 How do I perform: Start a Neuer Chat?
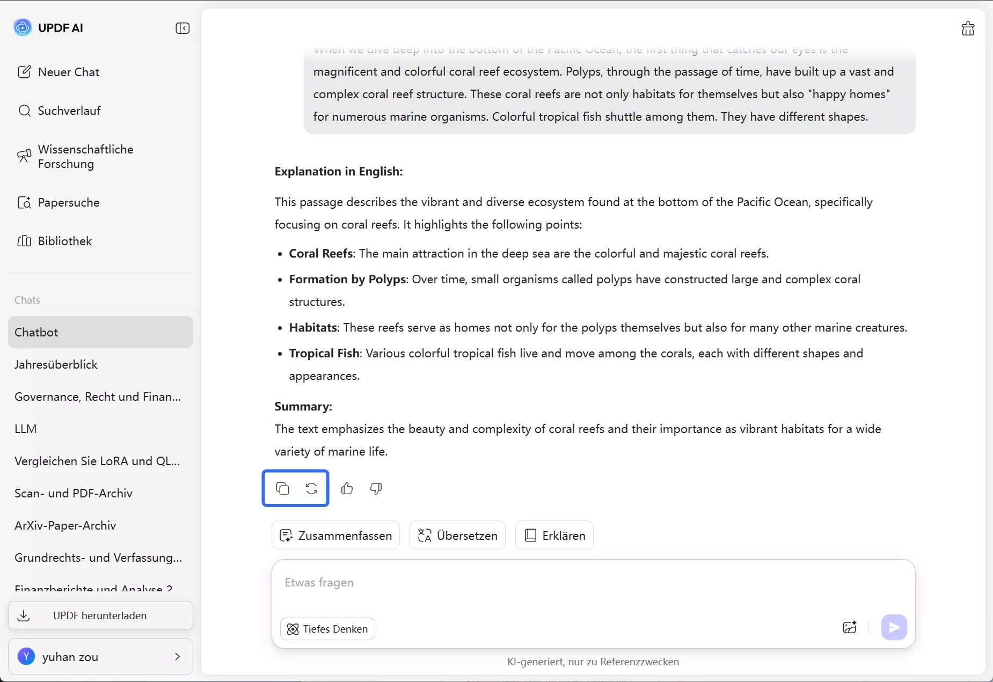(59, 72)
